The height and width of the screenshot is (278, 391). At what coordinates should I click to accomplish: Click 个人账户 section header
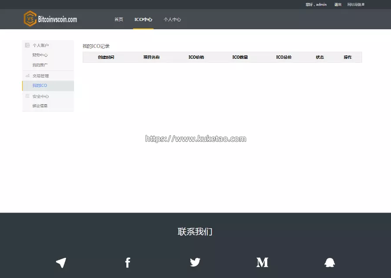(41, 45)
